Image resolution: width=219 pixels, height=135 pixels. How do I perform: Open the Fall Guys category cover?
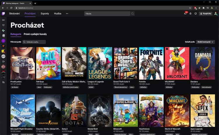click(x=48, y=63)
